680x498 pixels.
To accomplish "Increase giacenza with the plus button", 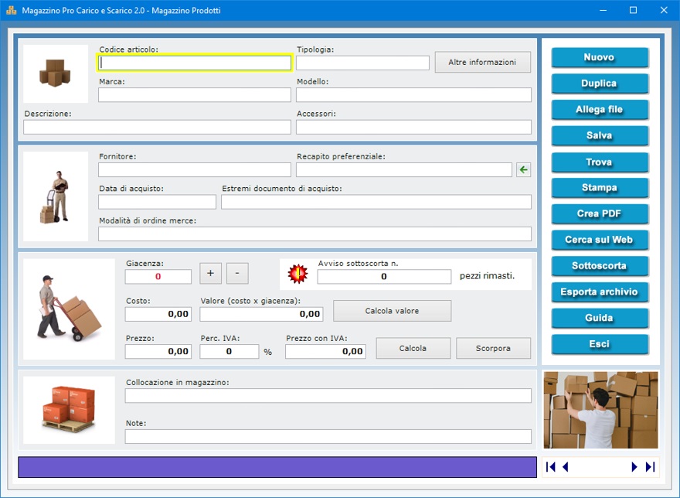I will [x=210, y=274].
